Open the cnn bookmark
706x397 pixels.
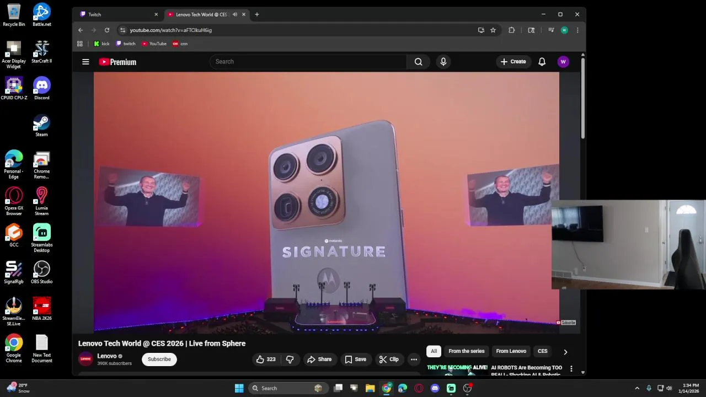tap(180, 44)
